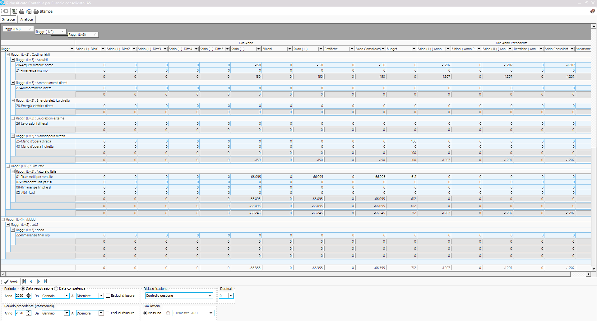This screenshot has height=321, width=597.
Task: Click horizontal scrollbar left arrow
Action: [3, 274]
